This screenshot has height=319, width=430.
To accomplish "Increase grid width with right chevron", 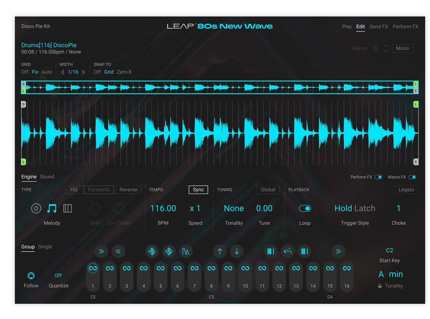I will (83, 72).
